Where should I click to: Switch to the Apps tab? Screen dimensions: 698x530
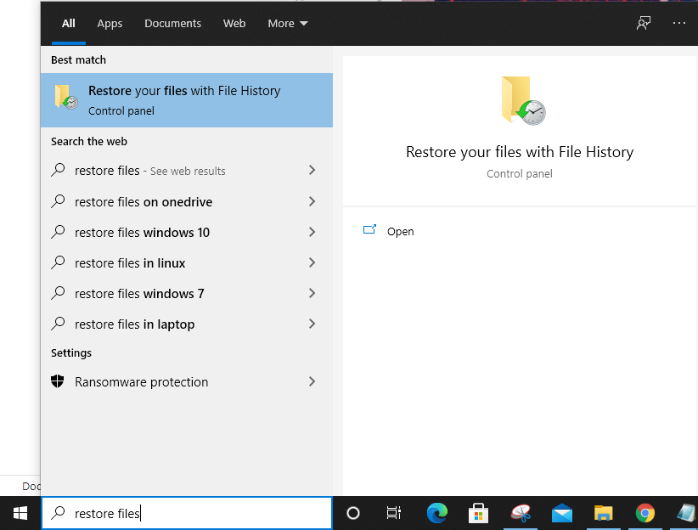pyautogui.click(x=110, y=23)
